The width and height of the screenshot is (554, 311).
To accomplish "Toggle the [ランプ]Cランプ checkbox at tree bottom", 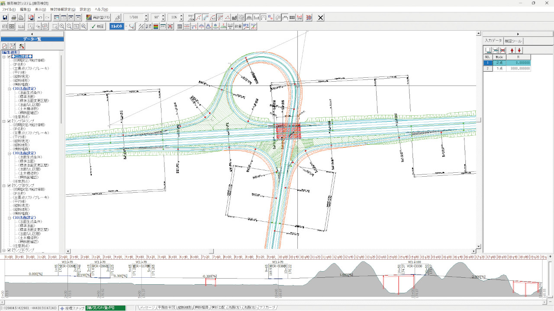I will click(x=9, y=250).
